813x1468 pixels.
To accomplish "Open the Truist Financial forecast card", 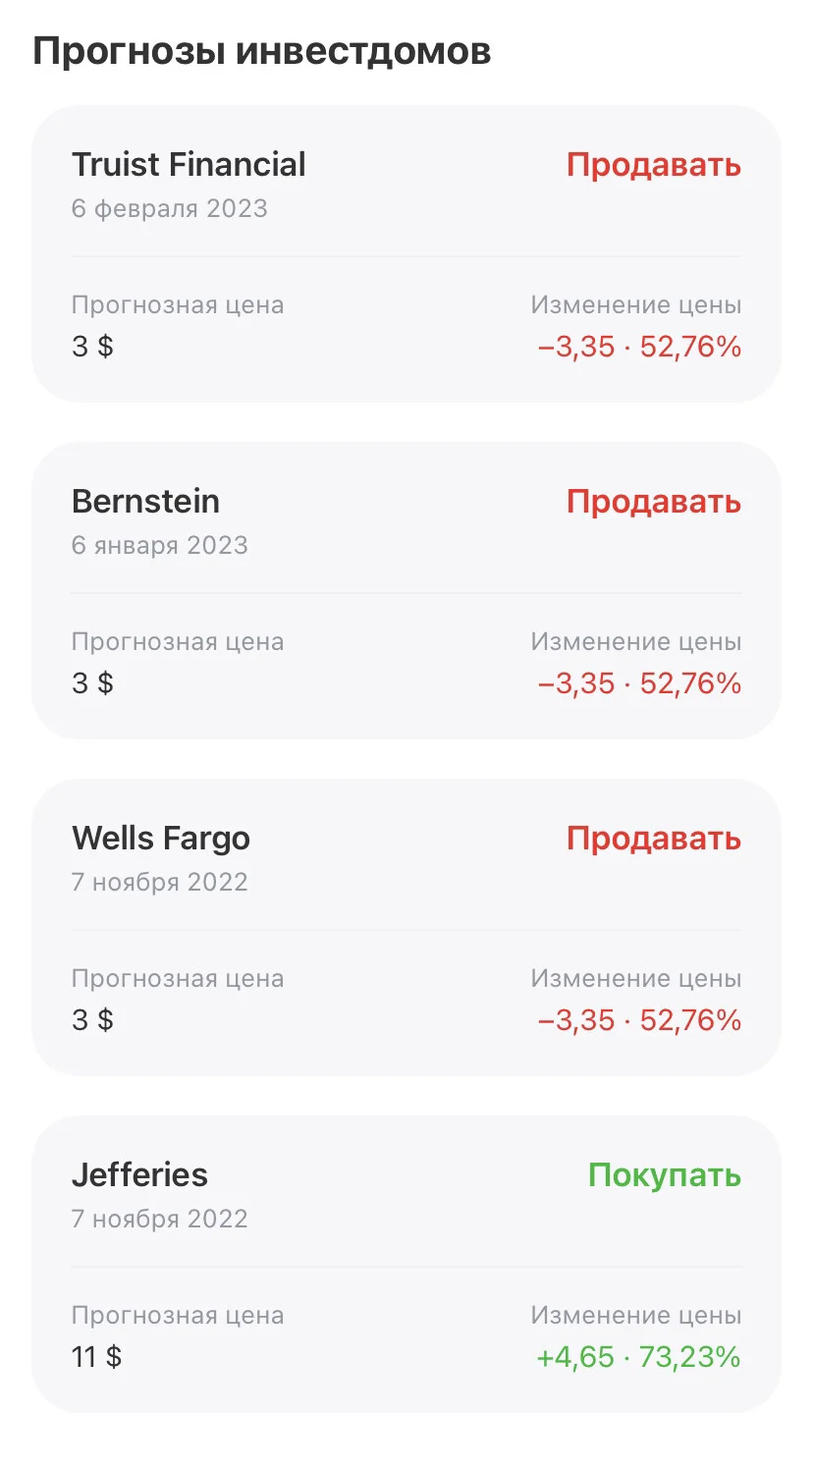I will click(x=406, y=253).
